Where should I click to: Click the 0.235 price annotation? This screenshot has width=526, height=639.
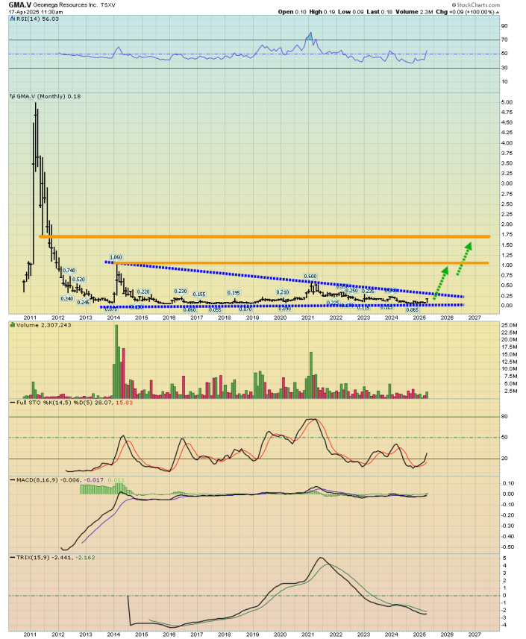point(368,291)
